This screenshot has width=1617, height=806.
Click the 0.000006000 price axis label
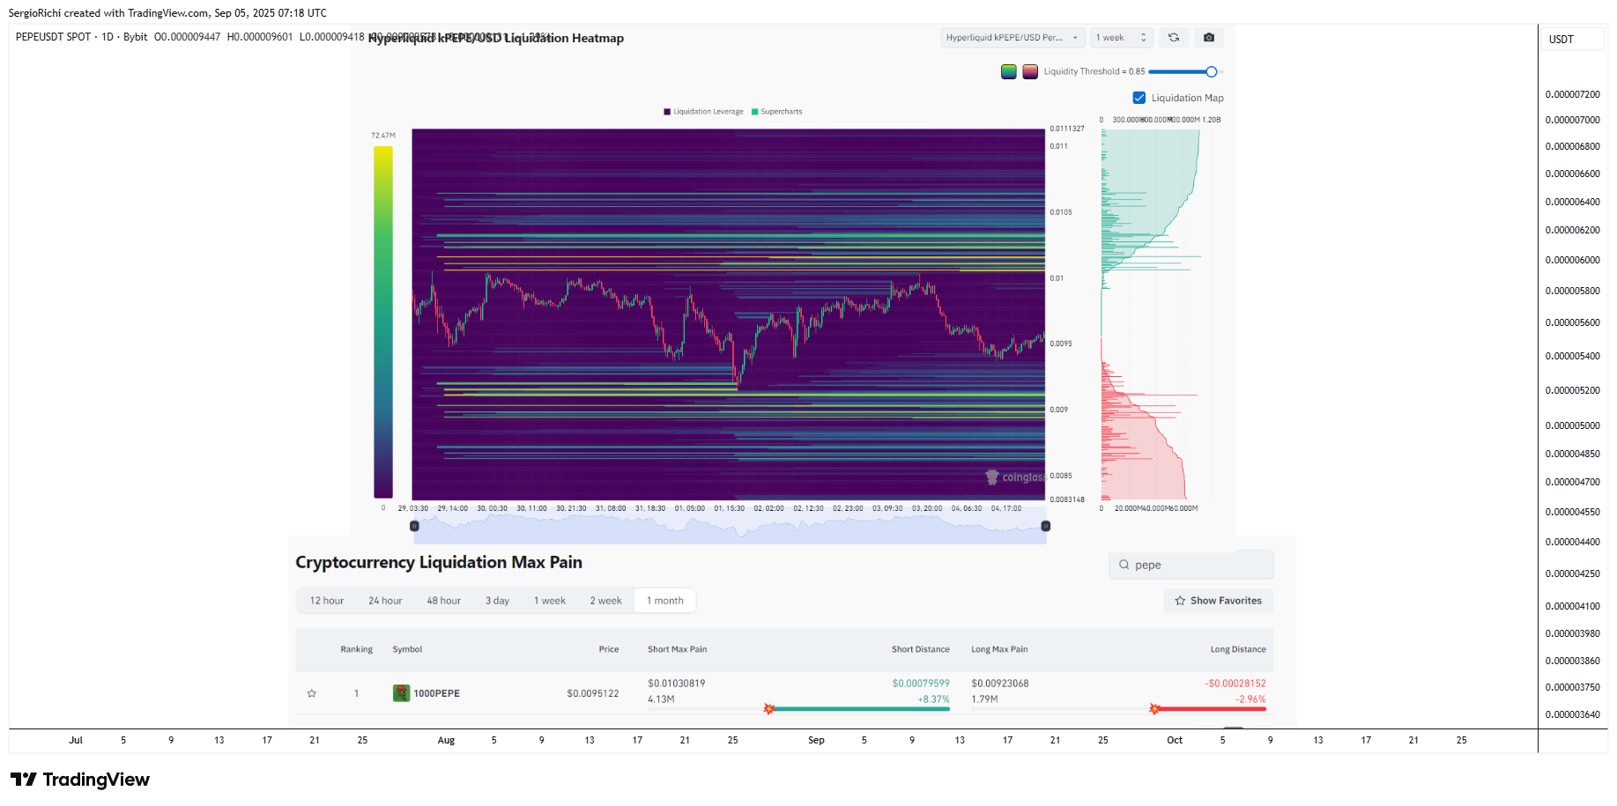point(1573,261)
